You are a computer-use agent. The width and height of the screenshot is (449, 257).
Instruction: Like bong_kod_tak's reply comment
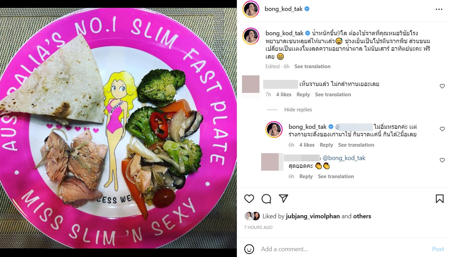click(x=442, y=129)
